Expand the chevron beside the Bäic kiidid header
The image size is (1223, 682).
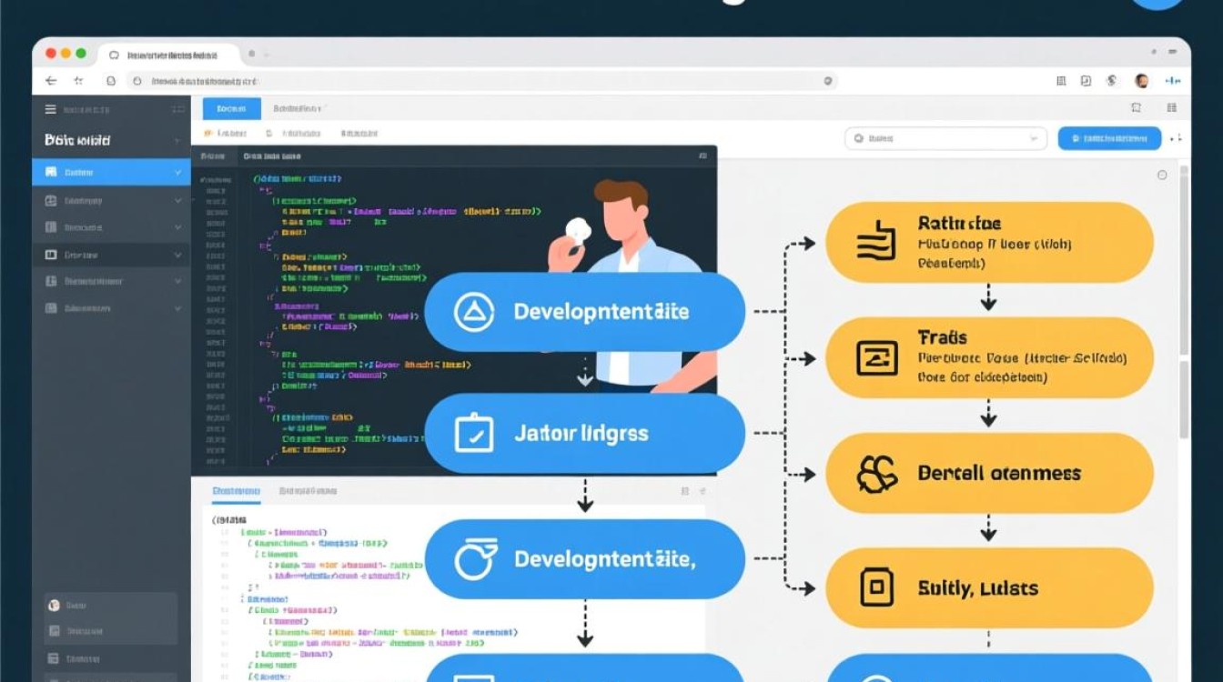177,141
